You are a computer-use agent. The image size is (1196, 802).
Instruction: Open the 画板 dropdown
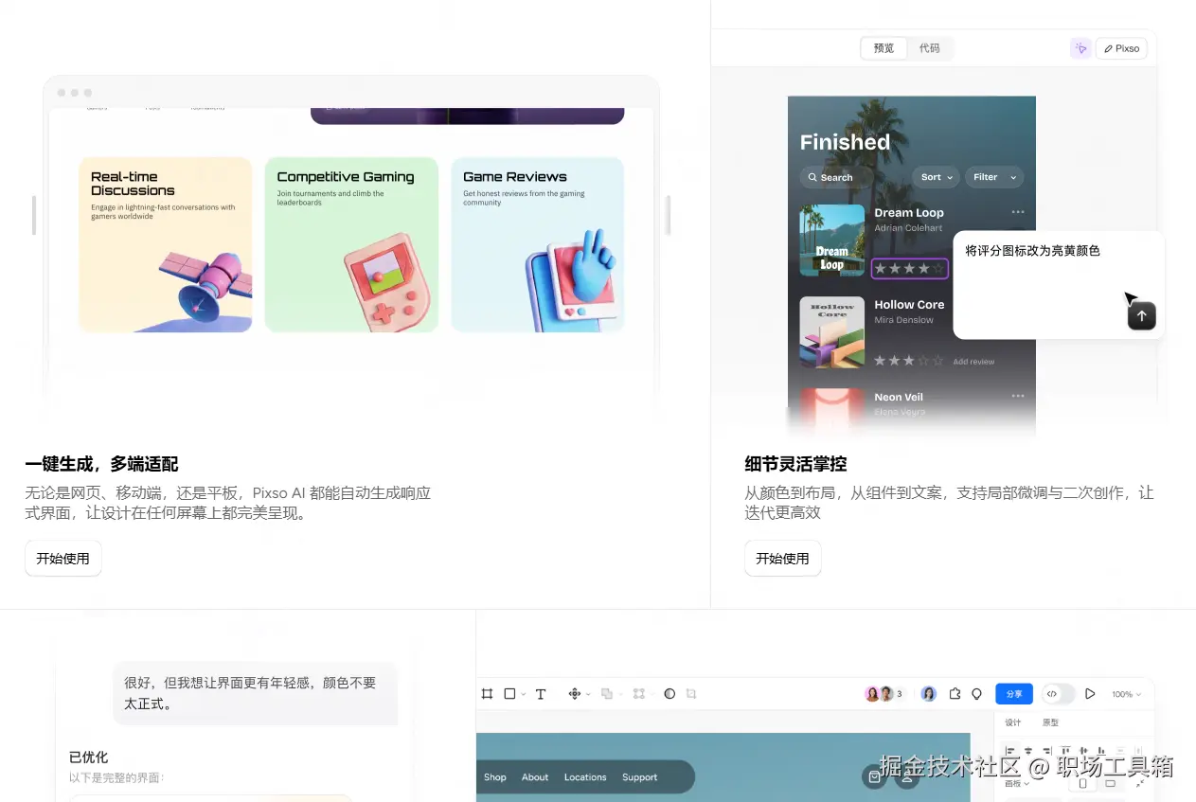click(1017, 784)
